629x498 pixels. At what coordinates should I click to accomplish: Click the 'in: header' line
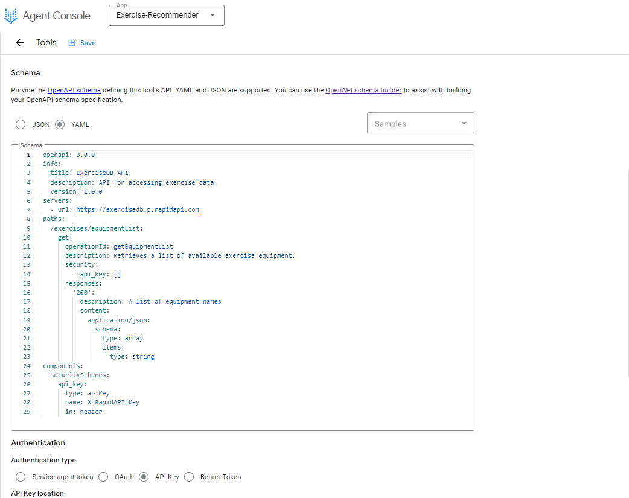[x=84, y=412]
